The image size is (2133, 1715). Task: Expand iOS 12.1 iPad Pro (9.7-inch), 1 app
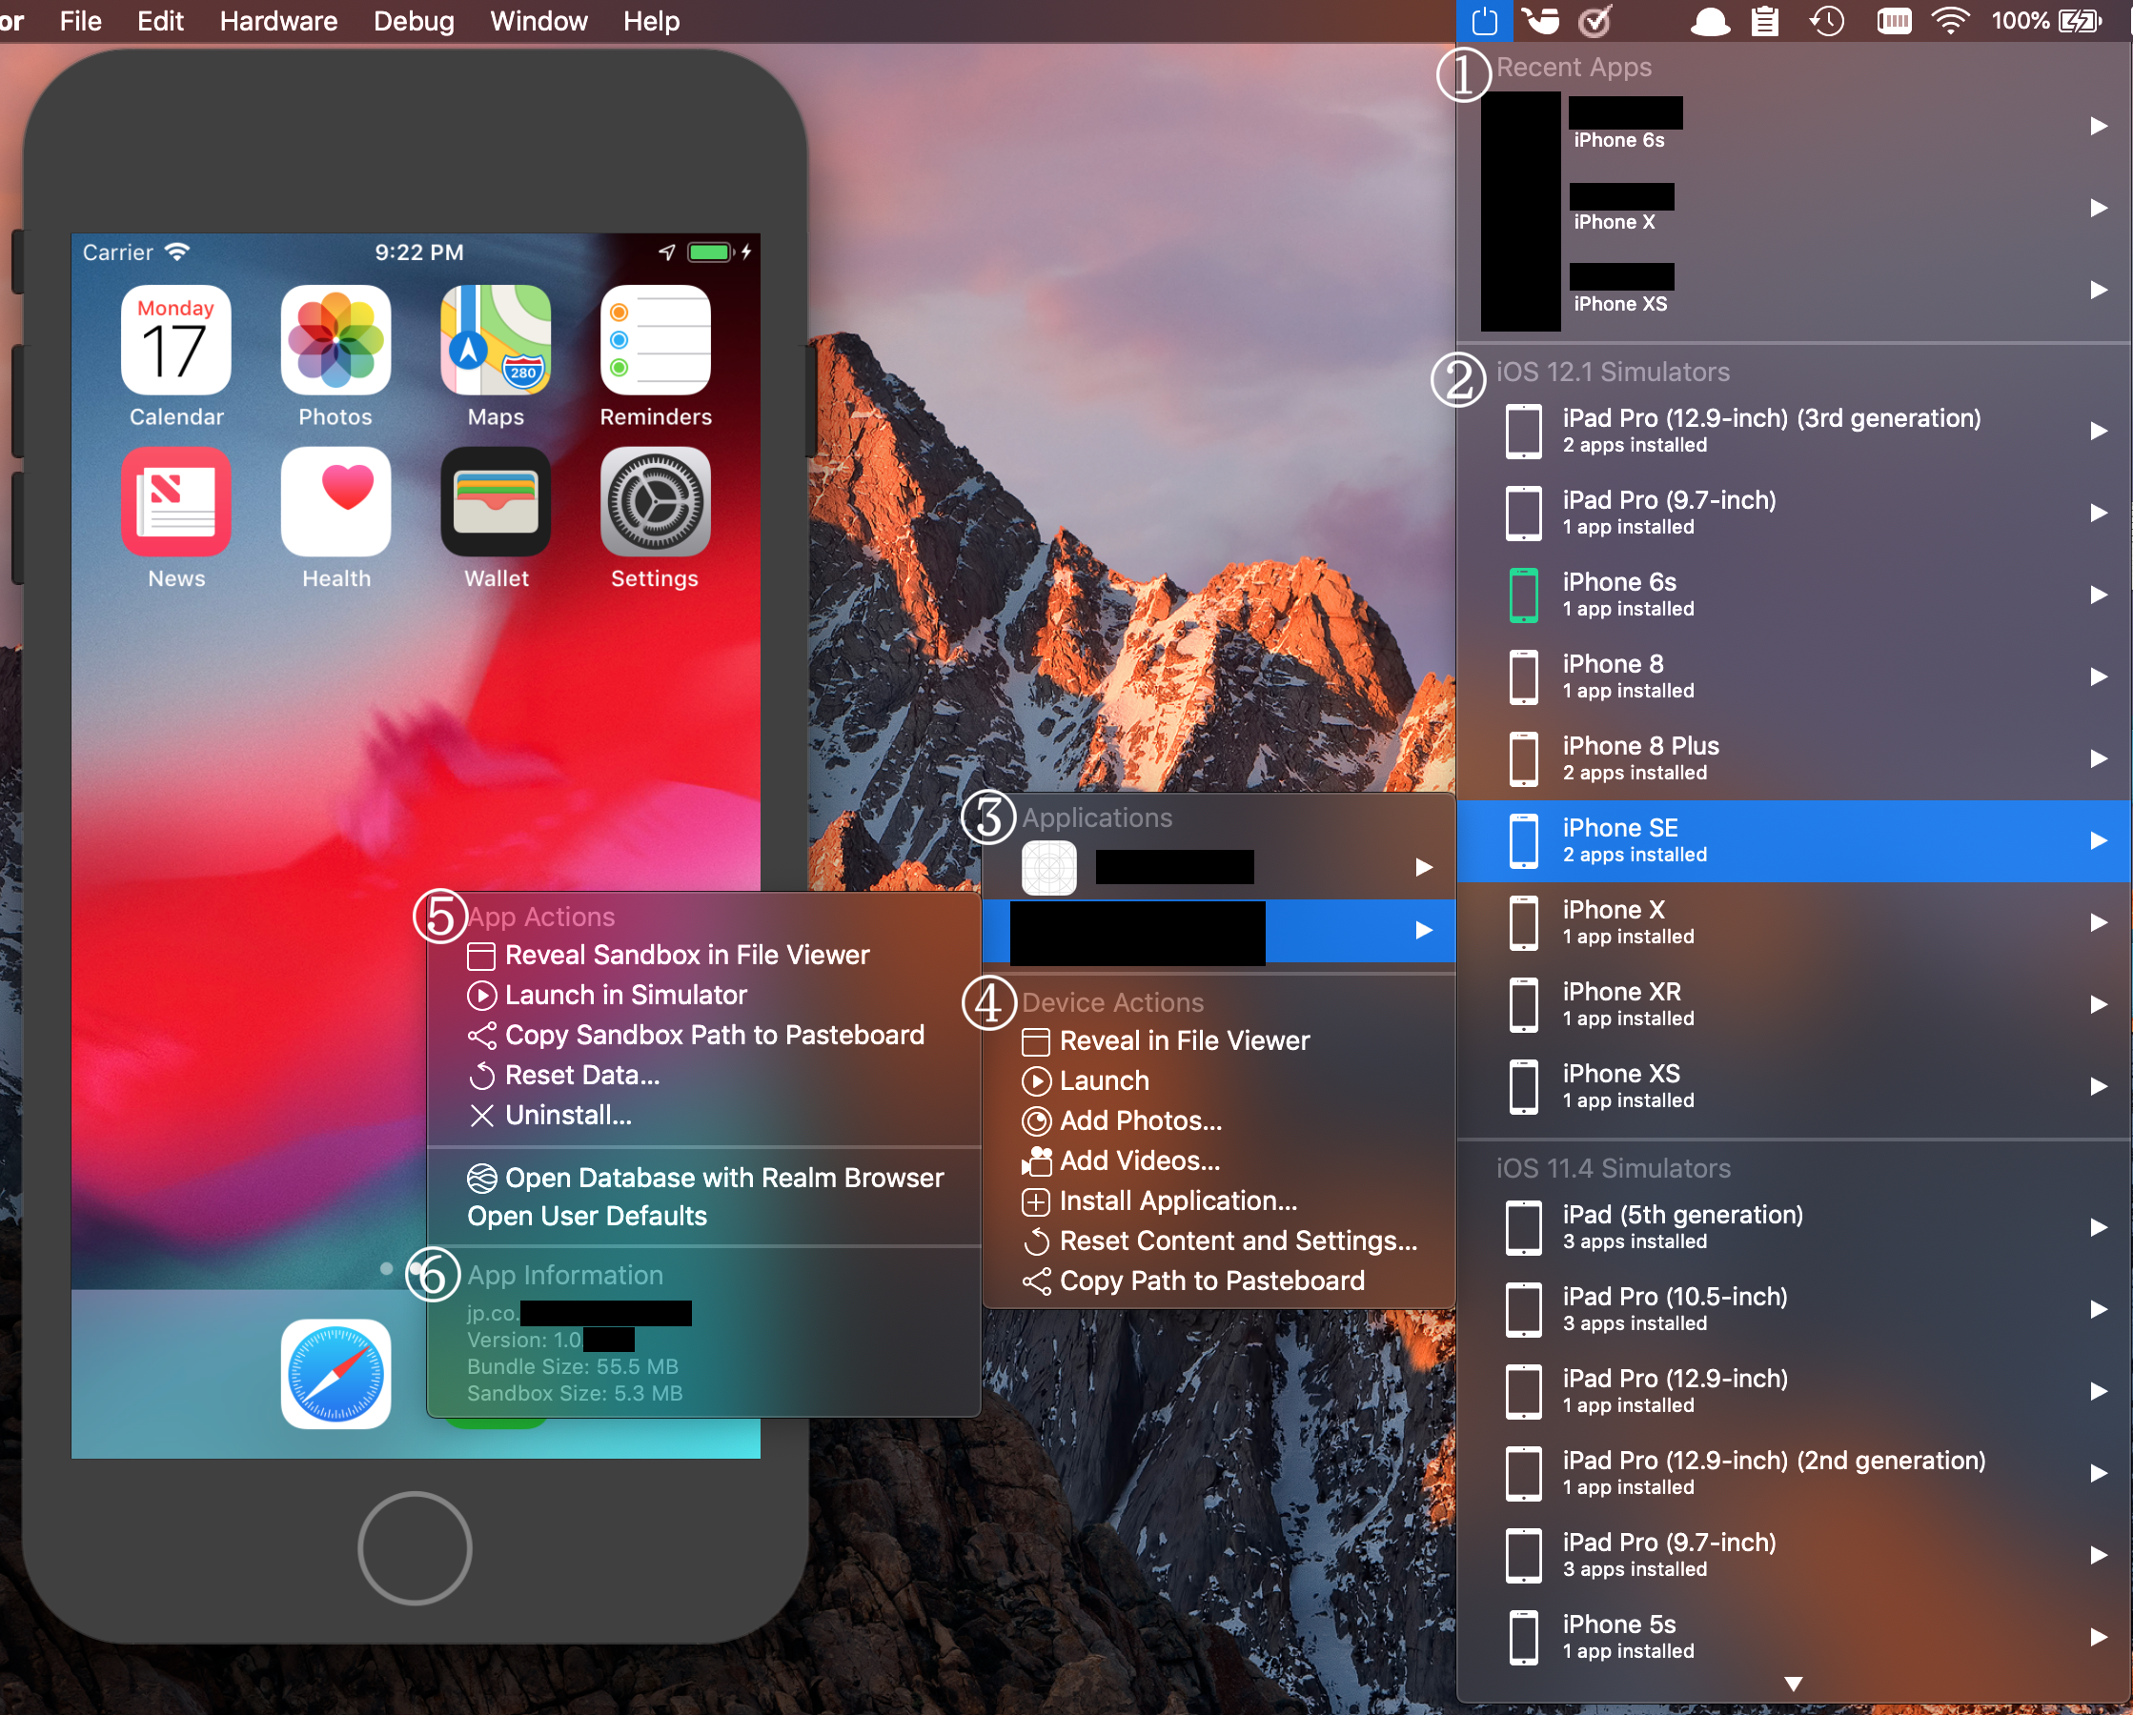tap(1794, 514)
